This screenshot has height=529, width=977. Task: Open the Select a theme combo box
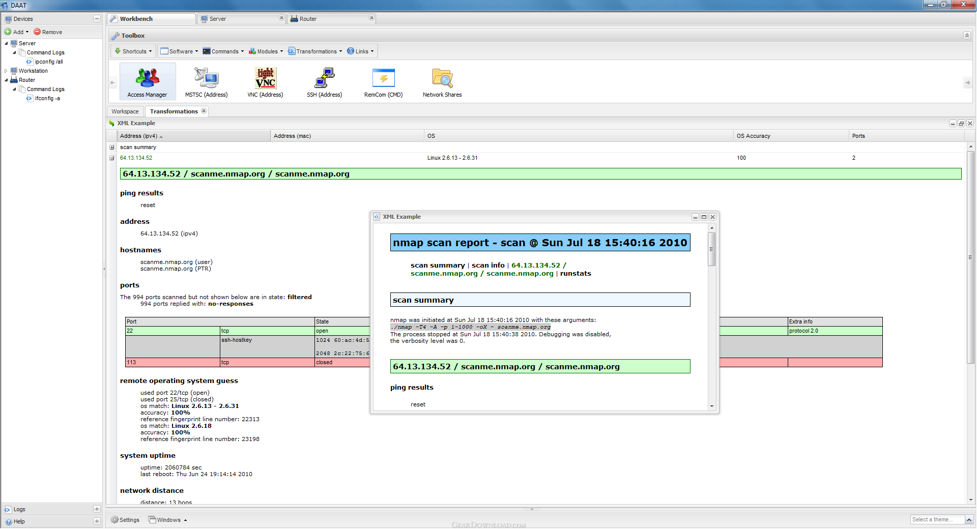942,519
